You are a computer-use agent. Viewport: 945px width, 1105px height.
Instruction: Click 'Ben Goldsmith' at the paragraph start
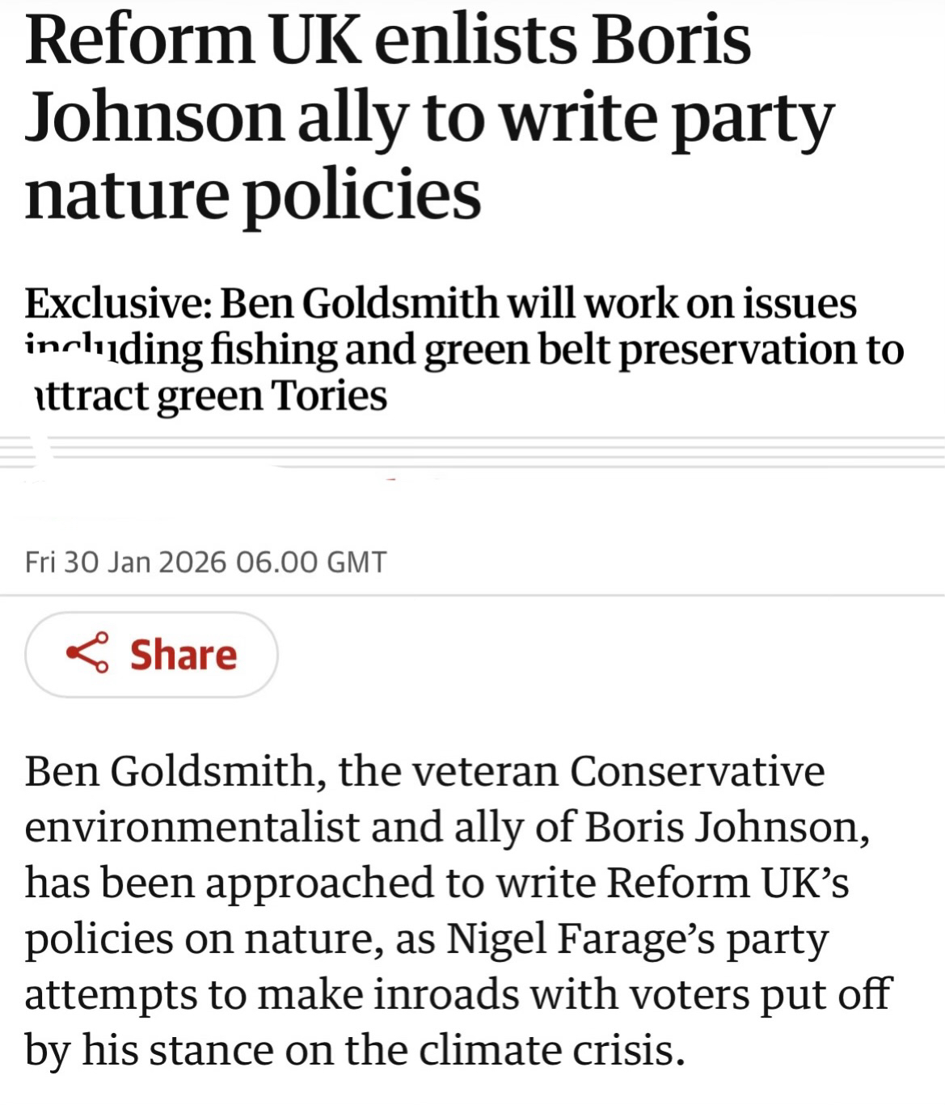(x=169, y=770)
